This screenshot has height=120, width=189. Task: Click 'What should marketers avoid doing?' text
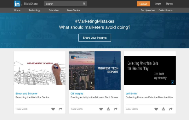[x=94, y=27]
